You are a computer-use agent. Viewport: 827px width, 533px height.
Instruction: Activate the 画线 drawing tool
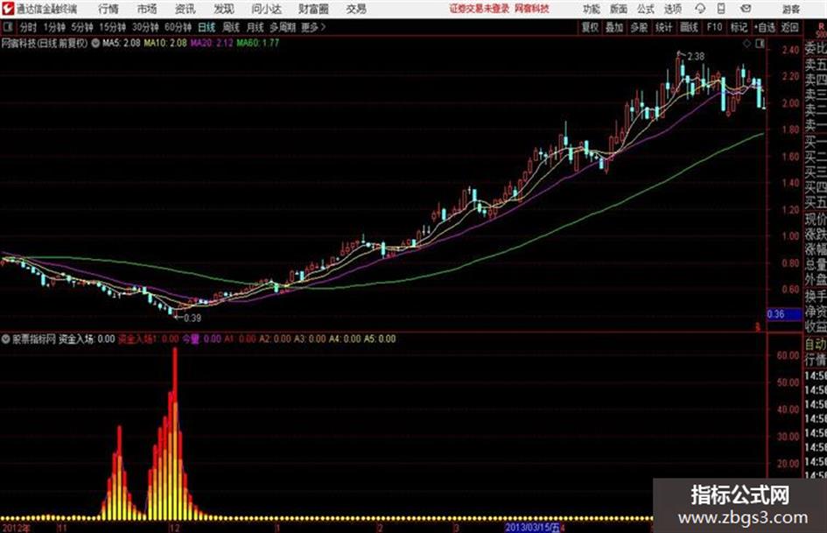689,27
